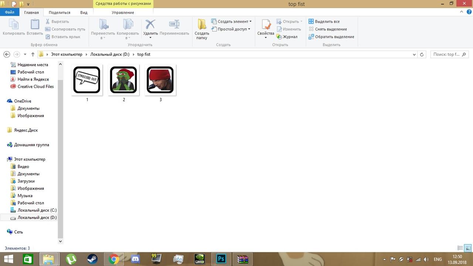
Task: Select Local Disk (C:) in sidebar
Action: point(37,210)
